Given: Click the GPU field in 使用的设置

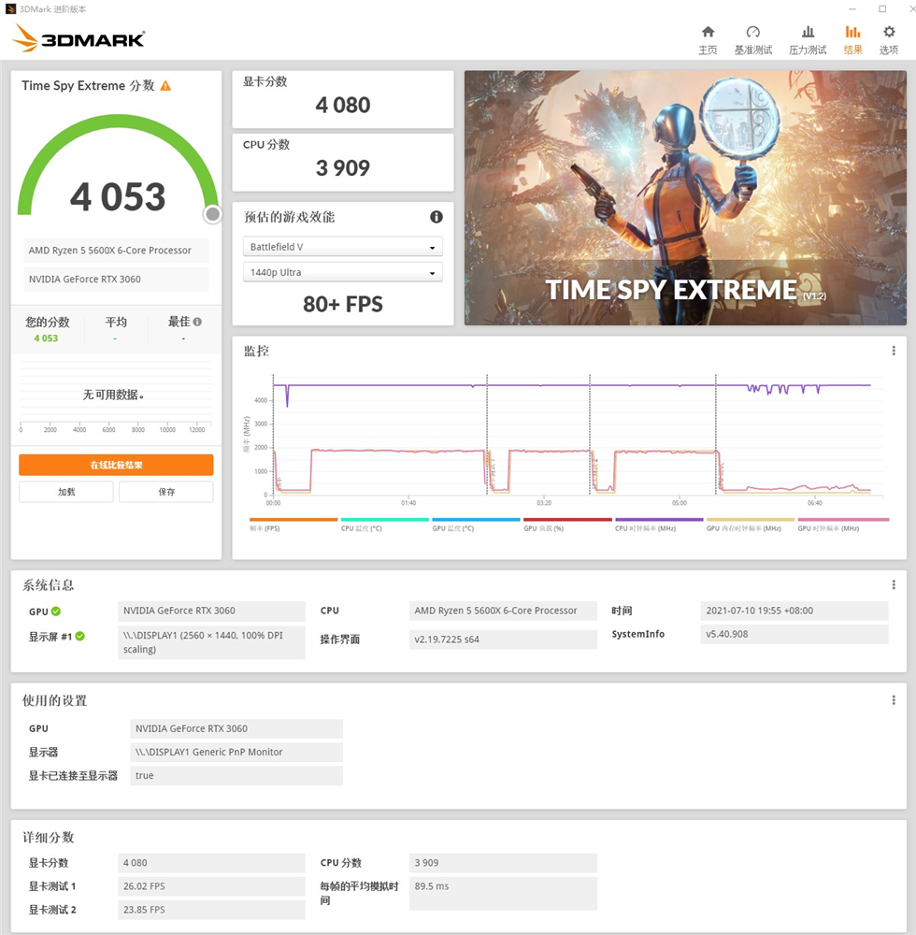Looking at the screenshot, I should 236,728.
